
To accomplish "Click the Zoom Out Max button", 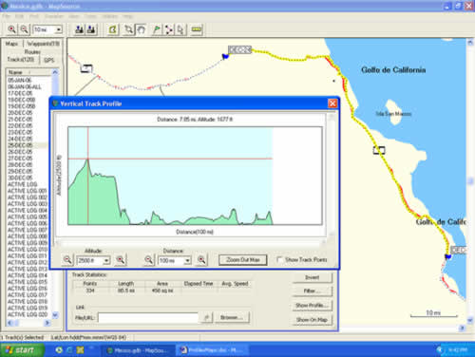I will click(x=243, y=260).
